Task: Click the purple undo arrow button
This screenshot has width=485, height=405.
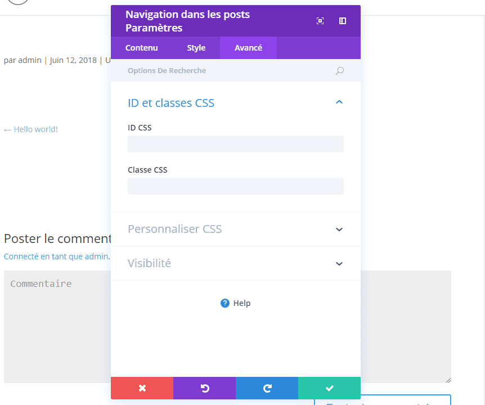Action: [205, 388]
